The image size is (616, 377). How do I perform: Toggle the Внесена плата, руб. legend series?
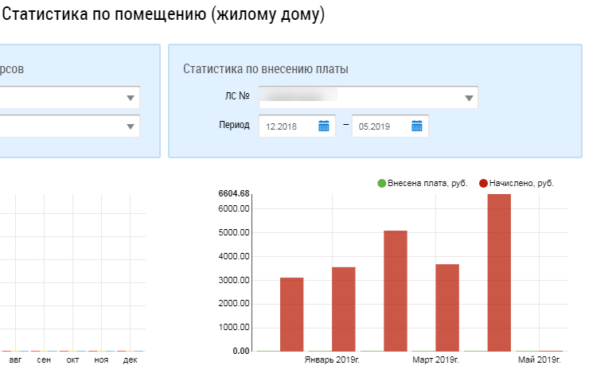tap(427, 183)
